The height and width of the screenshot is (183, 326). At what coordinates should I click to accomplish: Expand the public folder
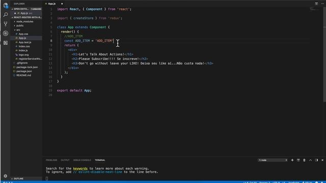pos(19,26)
